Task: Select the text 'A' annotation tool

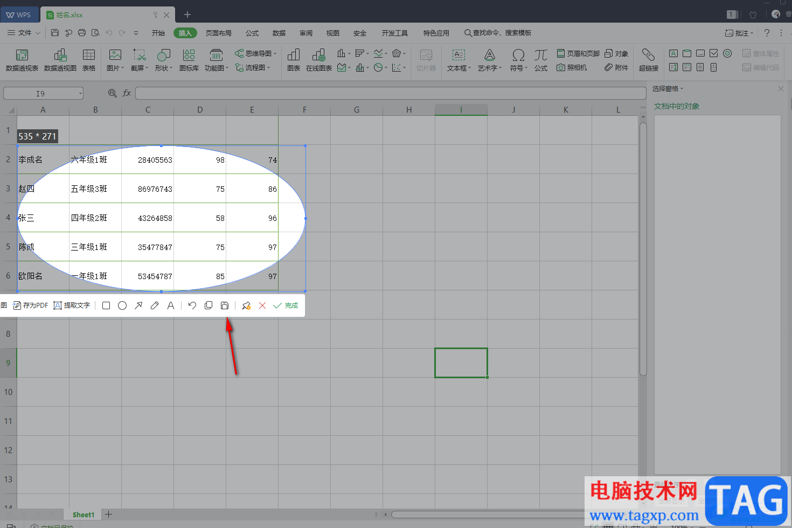Action: pyautogui.click(x=171, y=305)
